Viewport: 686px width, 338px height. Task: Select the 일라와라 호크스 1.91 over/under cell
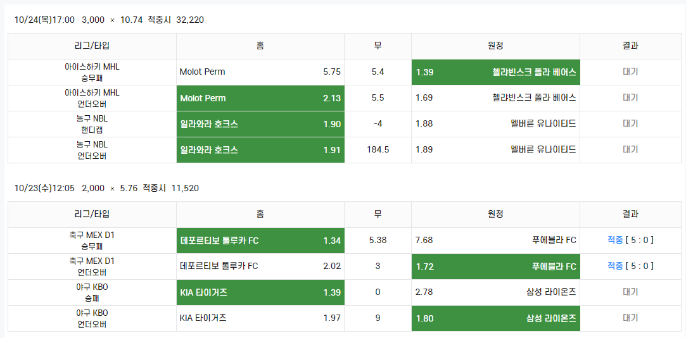click(x=260, y=149)
